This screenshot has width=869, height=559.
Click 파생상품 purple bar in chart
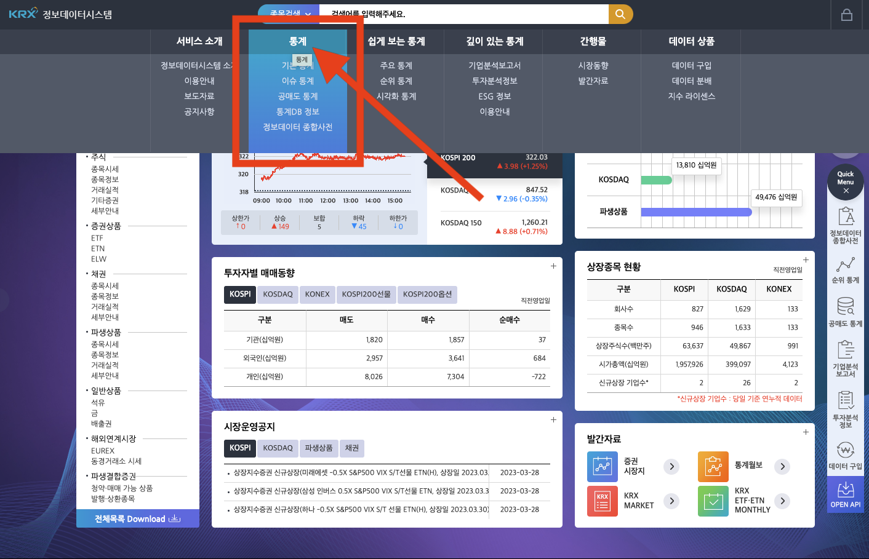[696, 212]
